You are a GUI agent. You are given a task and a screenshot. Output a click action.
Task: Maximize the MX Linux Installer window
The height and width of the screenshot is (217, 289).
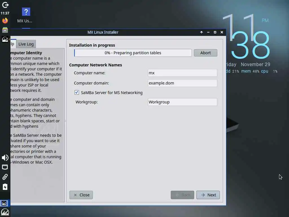coord(215,32)
